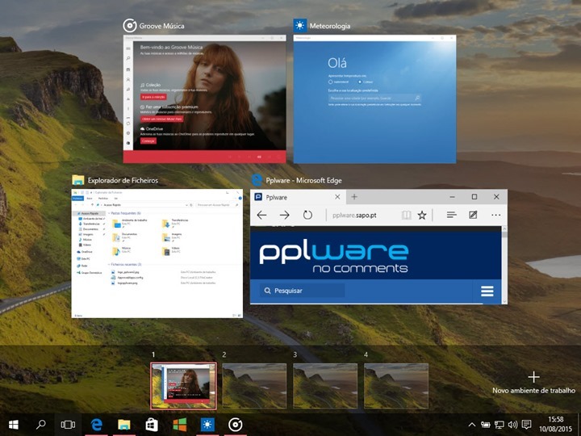
Task: Open the Base ribbon tab in Explorer
Action: point(90,199)
